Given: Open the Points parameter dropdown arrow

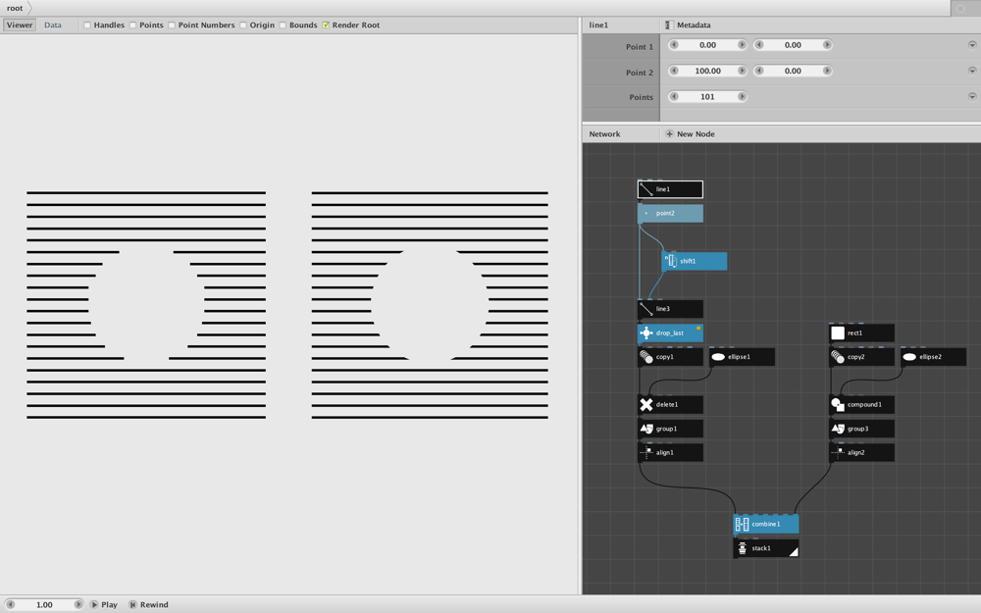Looking at the screenshot, I should coord(971,96).
